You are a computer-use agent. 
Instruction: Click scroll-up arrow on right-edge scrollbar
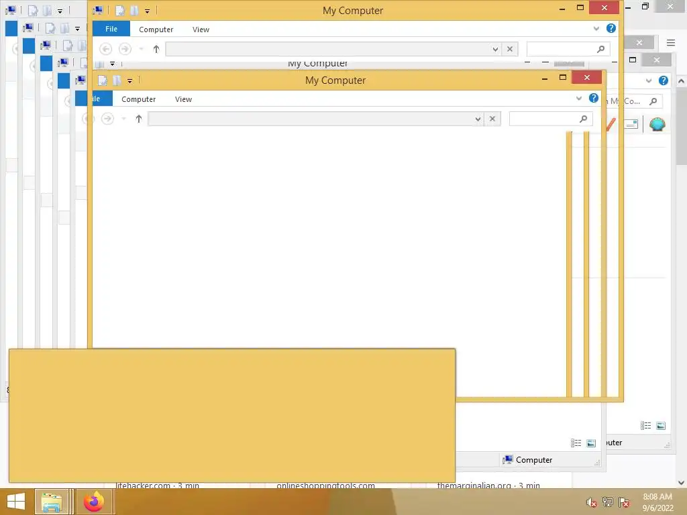[x=681, y=81]
